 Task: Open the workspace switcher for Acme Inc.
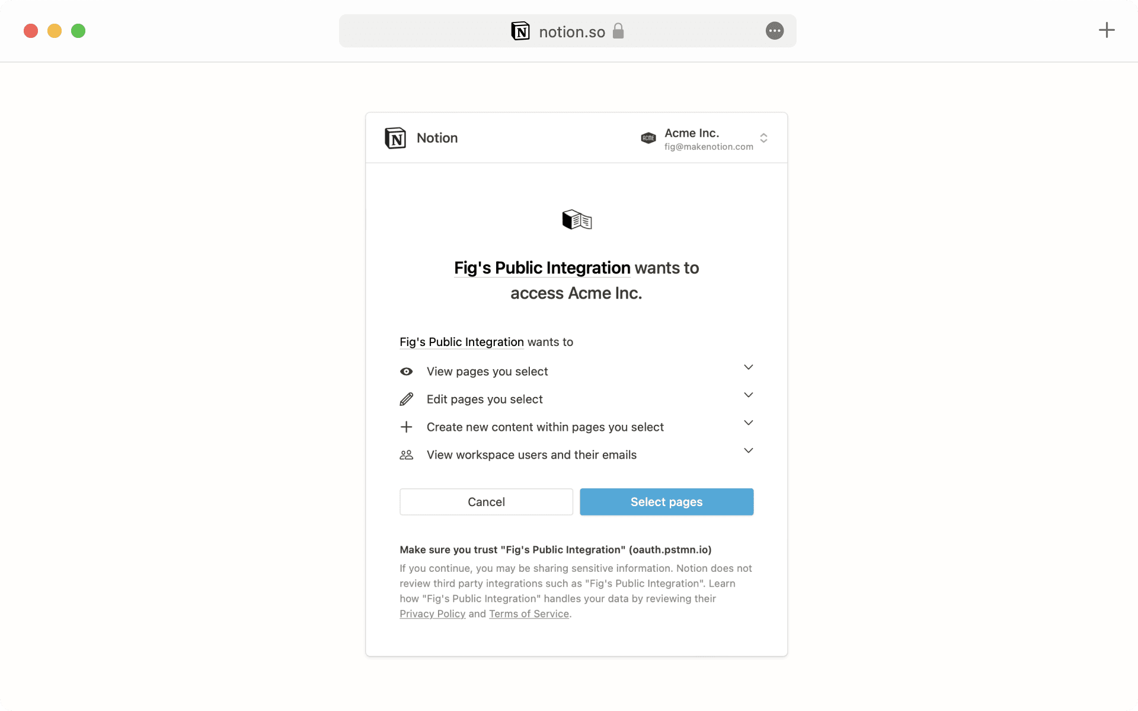763,138
